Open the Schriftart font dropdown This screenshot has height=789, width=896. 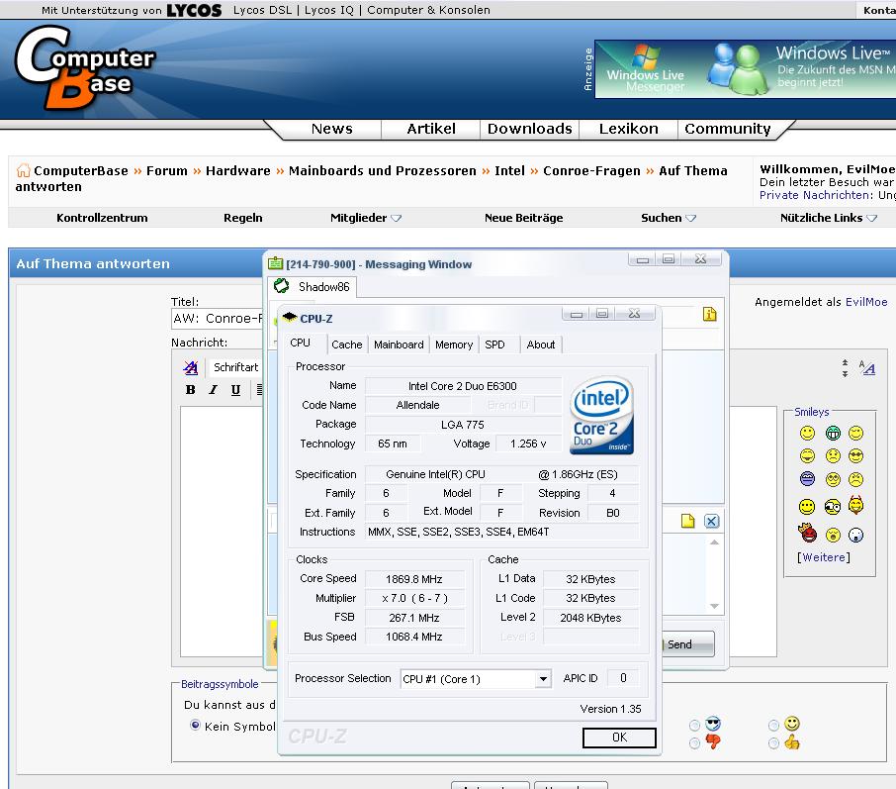234,367
